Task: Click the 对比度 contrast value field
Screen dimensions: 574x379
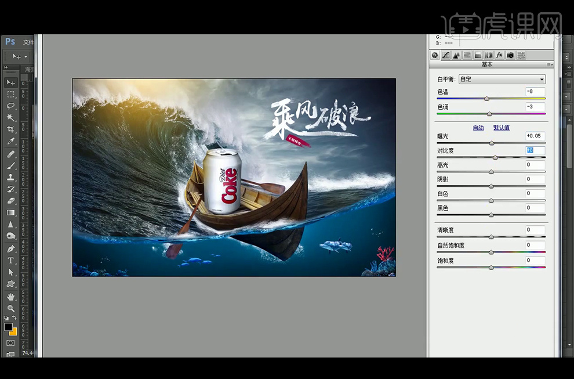Action: point(535,150)
